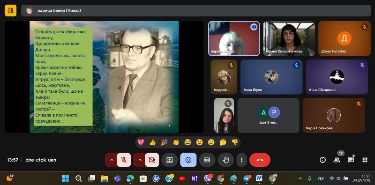Expand video settings arrow beside camera
This screenshot has height=185, width=375.
(x=139, y=160)
